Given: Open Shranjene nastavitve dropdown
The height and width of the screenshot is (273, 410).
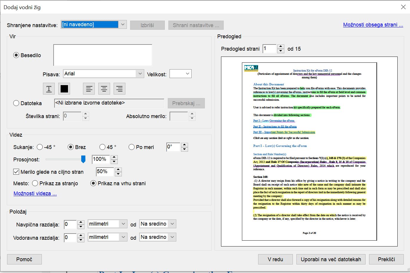Looking at the screenshot, I should 123,24.
